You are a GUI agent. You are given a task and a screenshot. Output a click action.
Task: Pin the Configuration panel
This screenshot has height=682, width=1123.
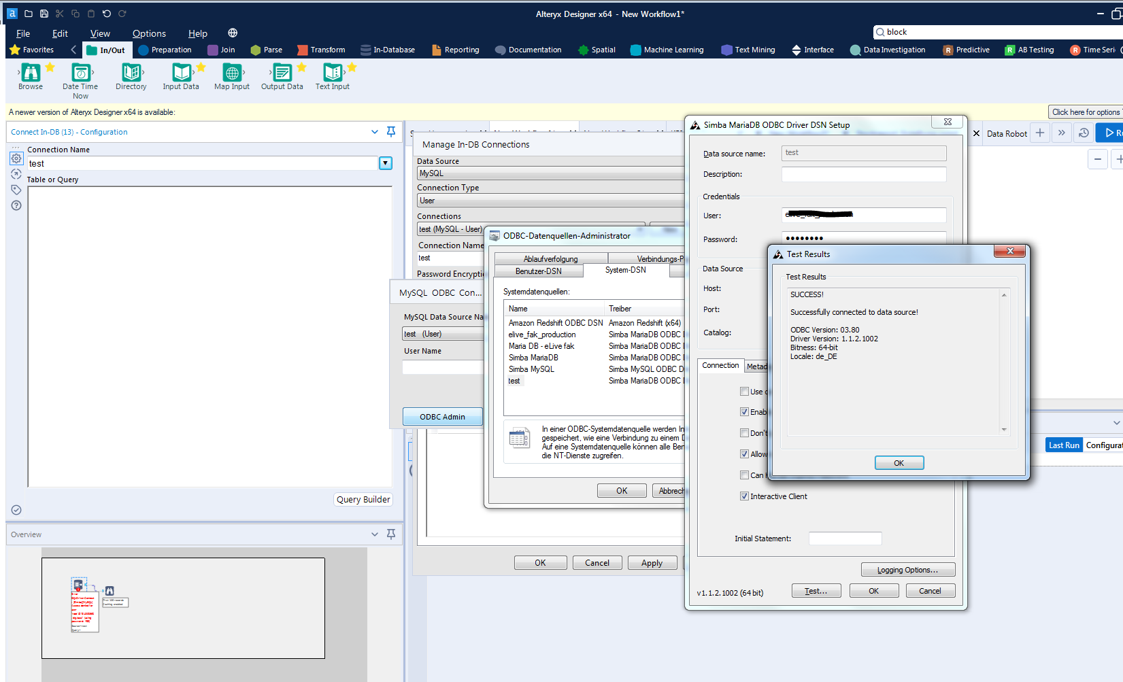(x=391, y=132)
